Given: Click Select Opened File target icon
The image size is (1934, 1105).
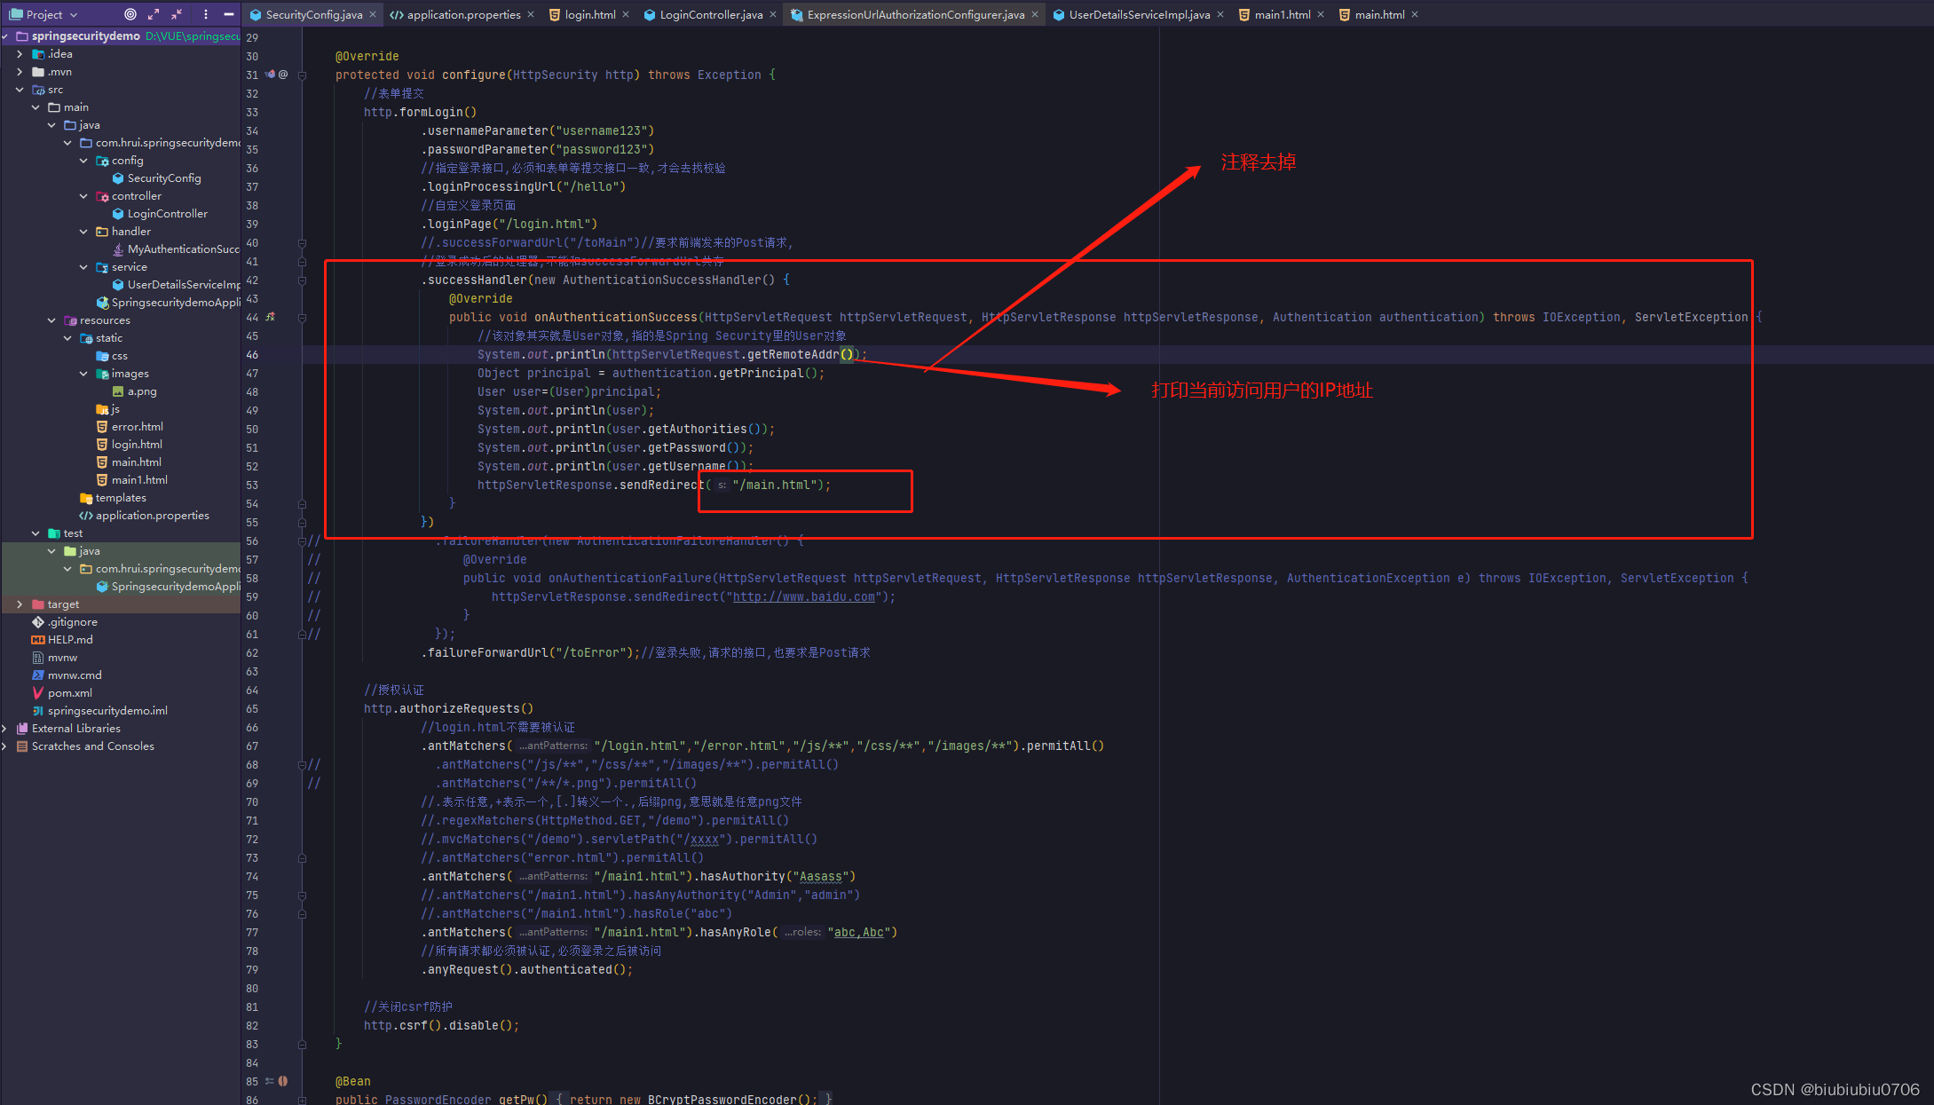Looking at the screenshot, I should (130, 14).
